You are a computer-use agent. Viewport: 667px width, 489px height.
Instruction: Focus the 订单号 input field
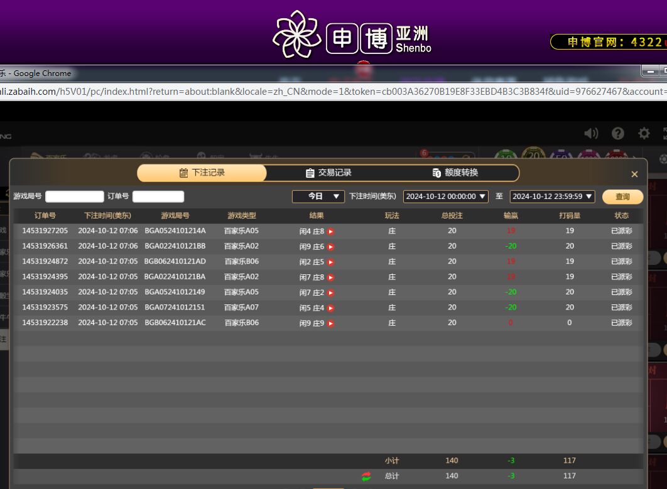pyautogui.click(x=158, y=196)
